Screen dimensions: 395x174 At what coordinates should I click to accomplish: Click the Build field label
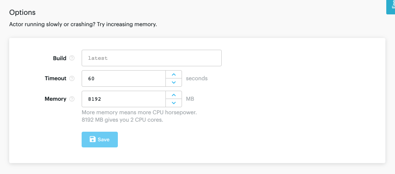pos(60,58)
